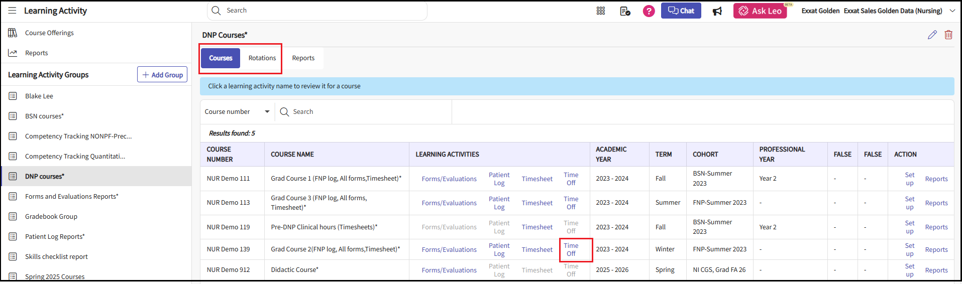Expand the user account dropdown chevron
962x284 pixels.
click(952, 11)
